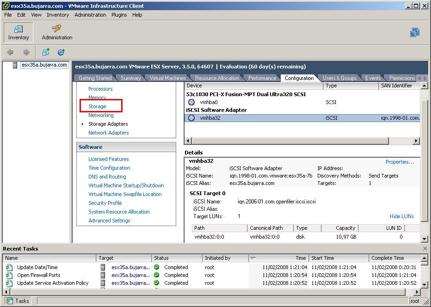Click the Completed status icon for Update Date/Time
Image resolution: width=431 pixels, height=307 pixels.
pyautogui.click(x=157, y=267)
